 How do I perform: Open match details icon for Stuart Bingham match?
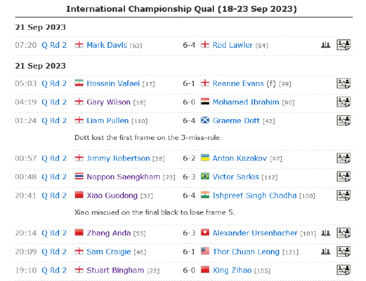tap(343, 270)
